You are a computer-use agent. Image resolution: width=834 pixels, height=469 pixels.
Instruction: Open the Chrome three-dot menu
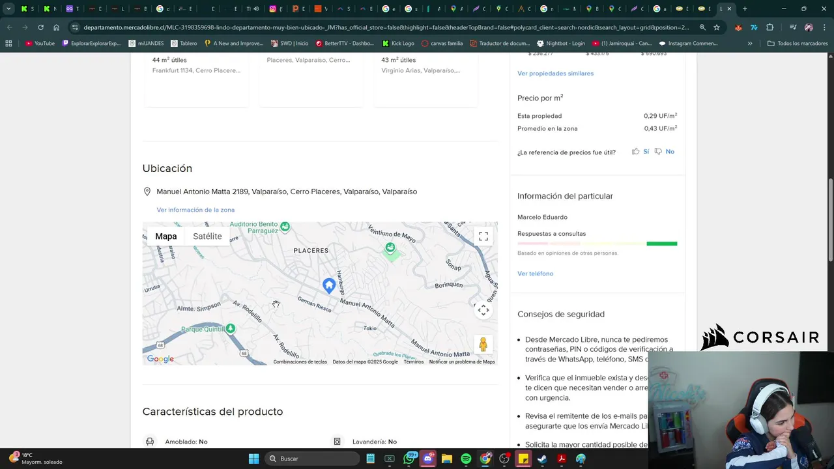824,27
